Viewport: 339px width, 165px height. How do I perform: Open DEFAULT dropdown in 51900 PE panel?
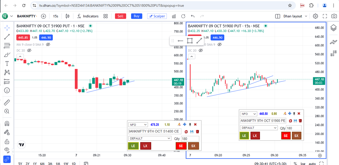coord(259,128)
